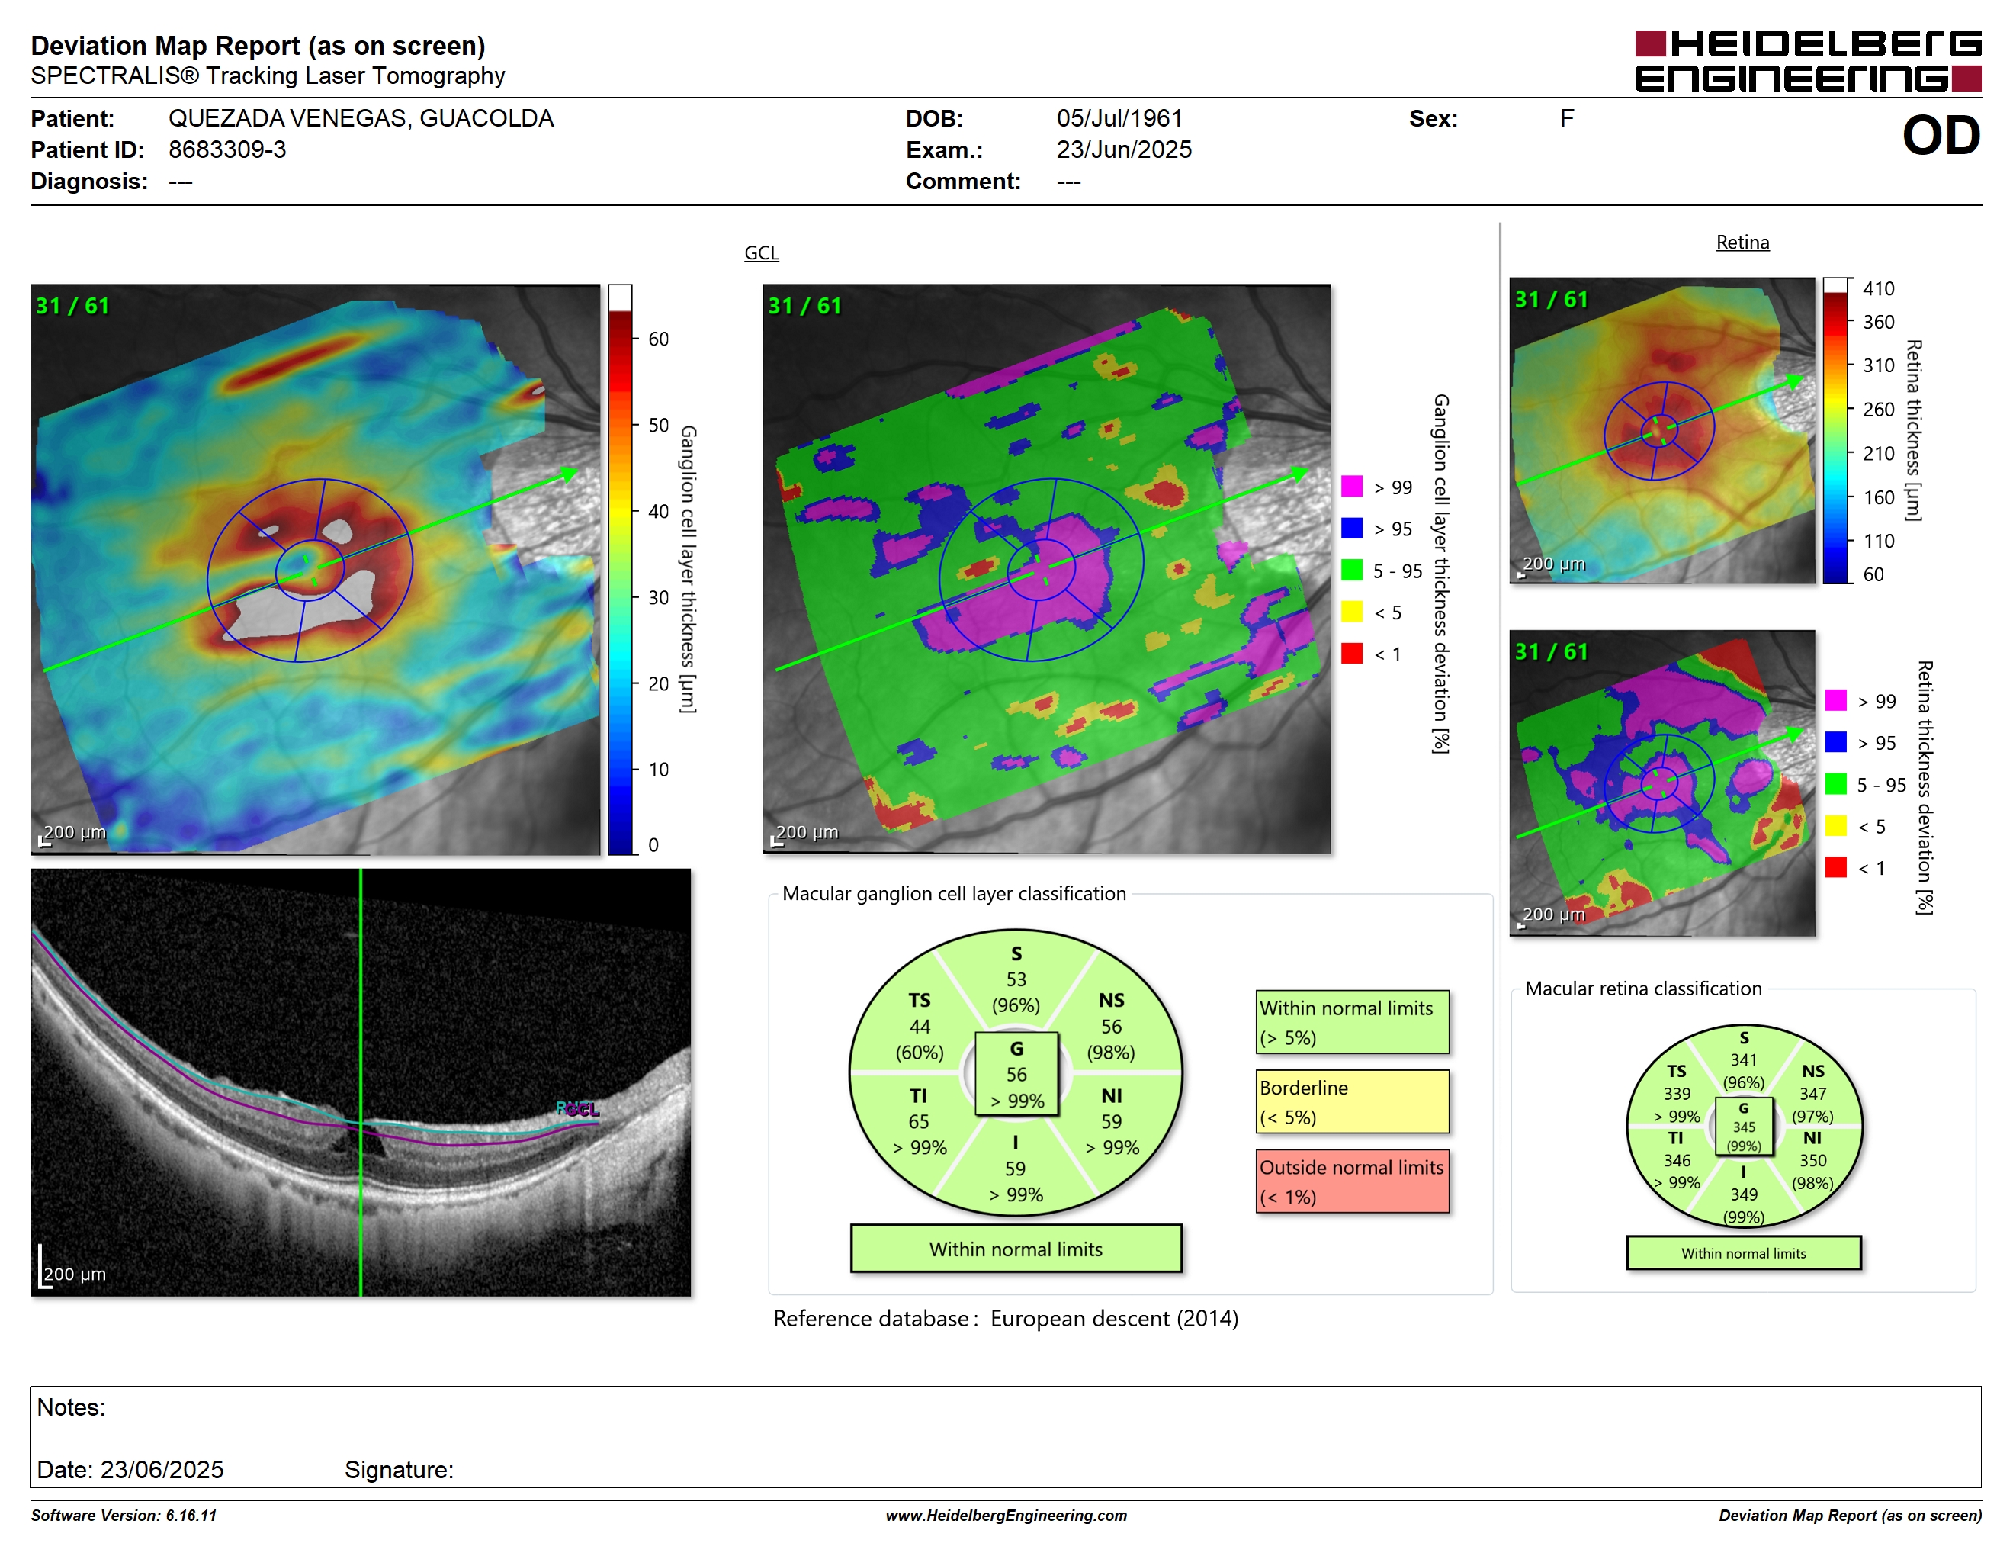The image size is (2013, 1556).
Task: Click inside the Notes box
Action: [x=1006, y=1436]
